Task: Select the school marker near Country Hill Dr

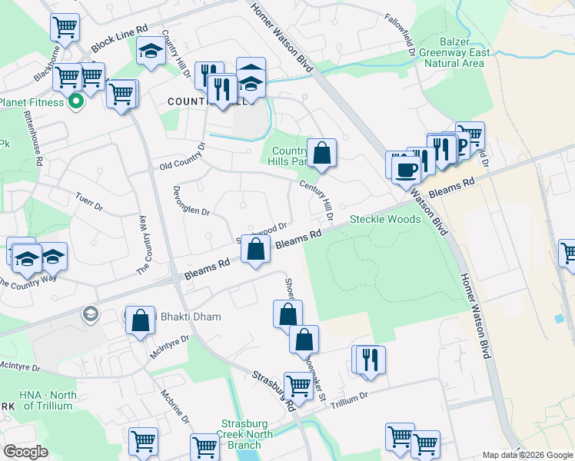Action: pos(151,52)
